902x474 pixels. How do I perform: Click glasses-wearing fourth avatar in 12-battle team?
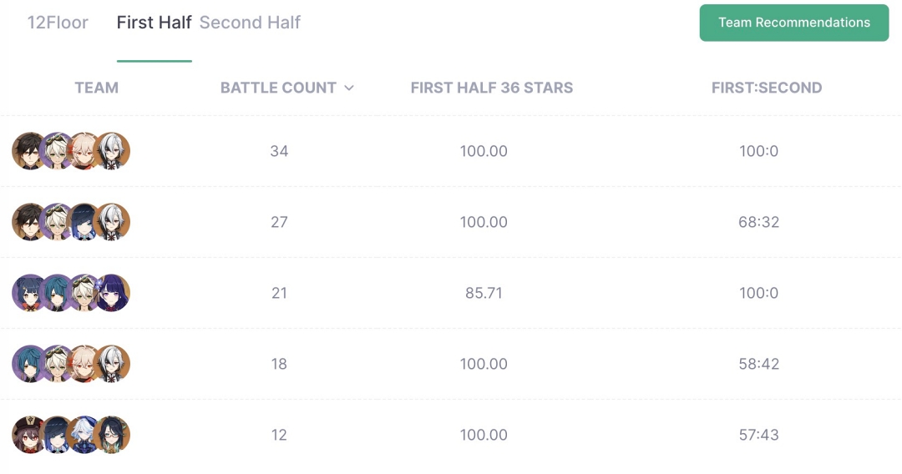click(112, 435)
